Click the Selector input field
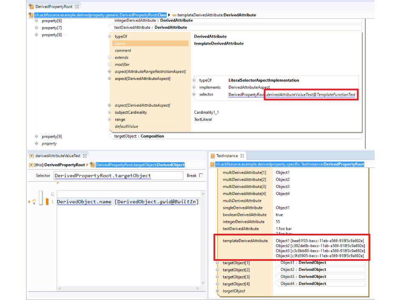 click(x=118, y=176)
